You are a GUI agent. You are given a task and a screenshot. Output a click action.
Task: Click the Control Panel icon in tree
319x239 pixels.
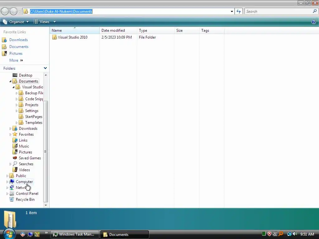point(12,194)
